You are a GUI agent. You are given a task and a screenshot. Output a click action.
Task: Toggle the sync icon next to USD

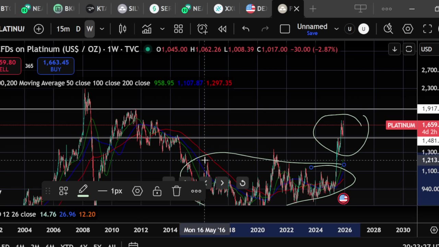[x=409, y=49]
